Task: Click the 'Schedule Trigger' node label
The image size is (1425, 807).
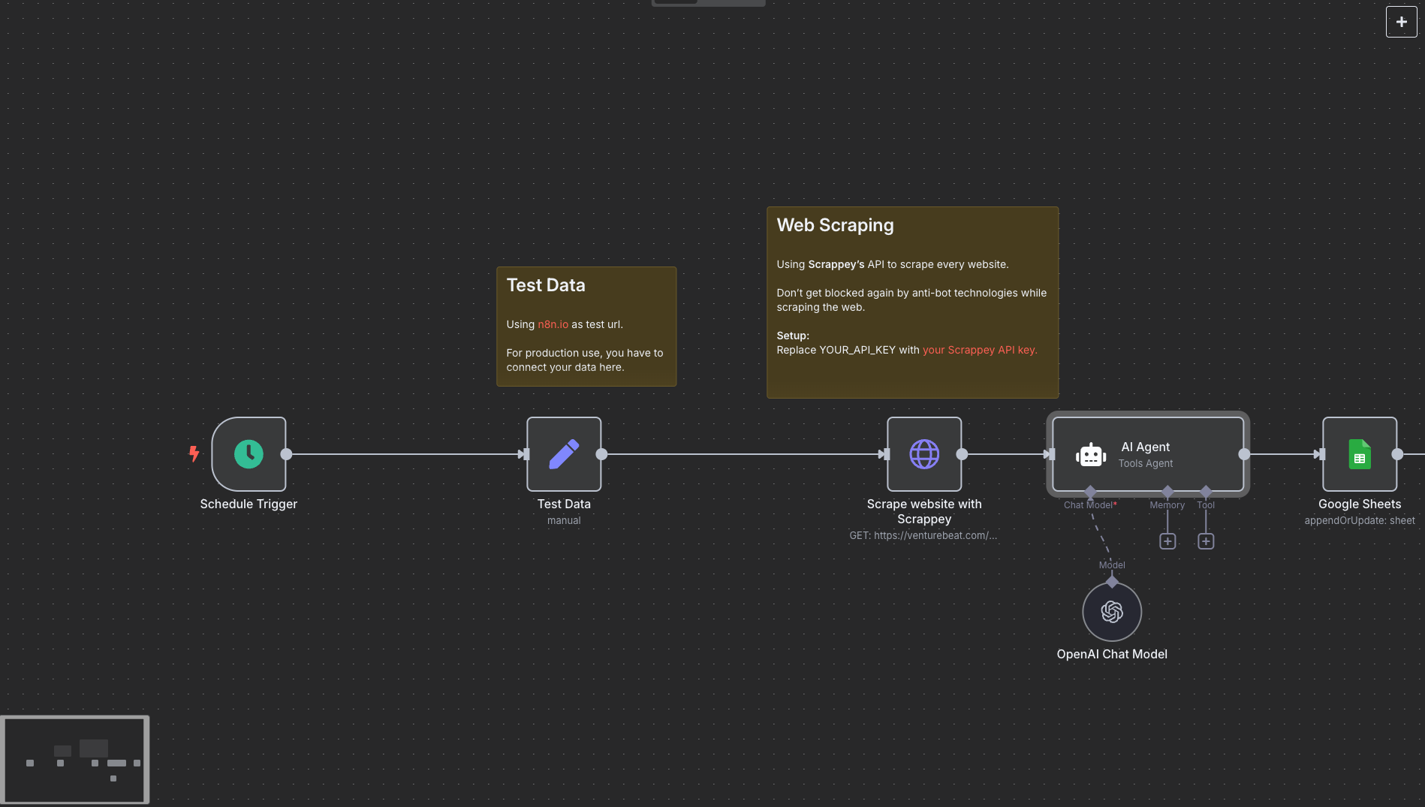Action: tap(249, 504)
